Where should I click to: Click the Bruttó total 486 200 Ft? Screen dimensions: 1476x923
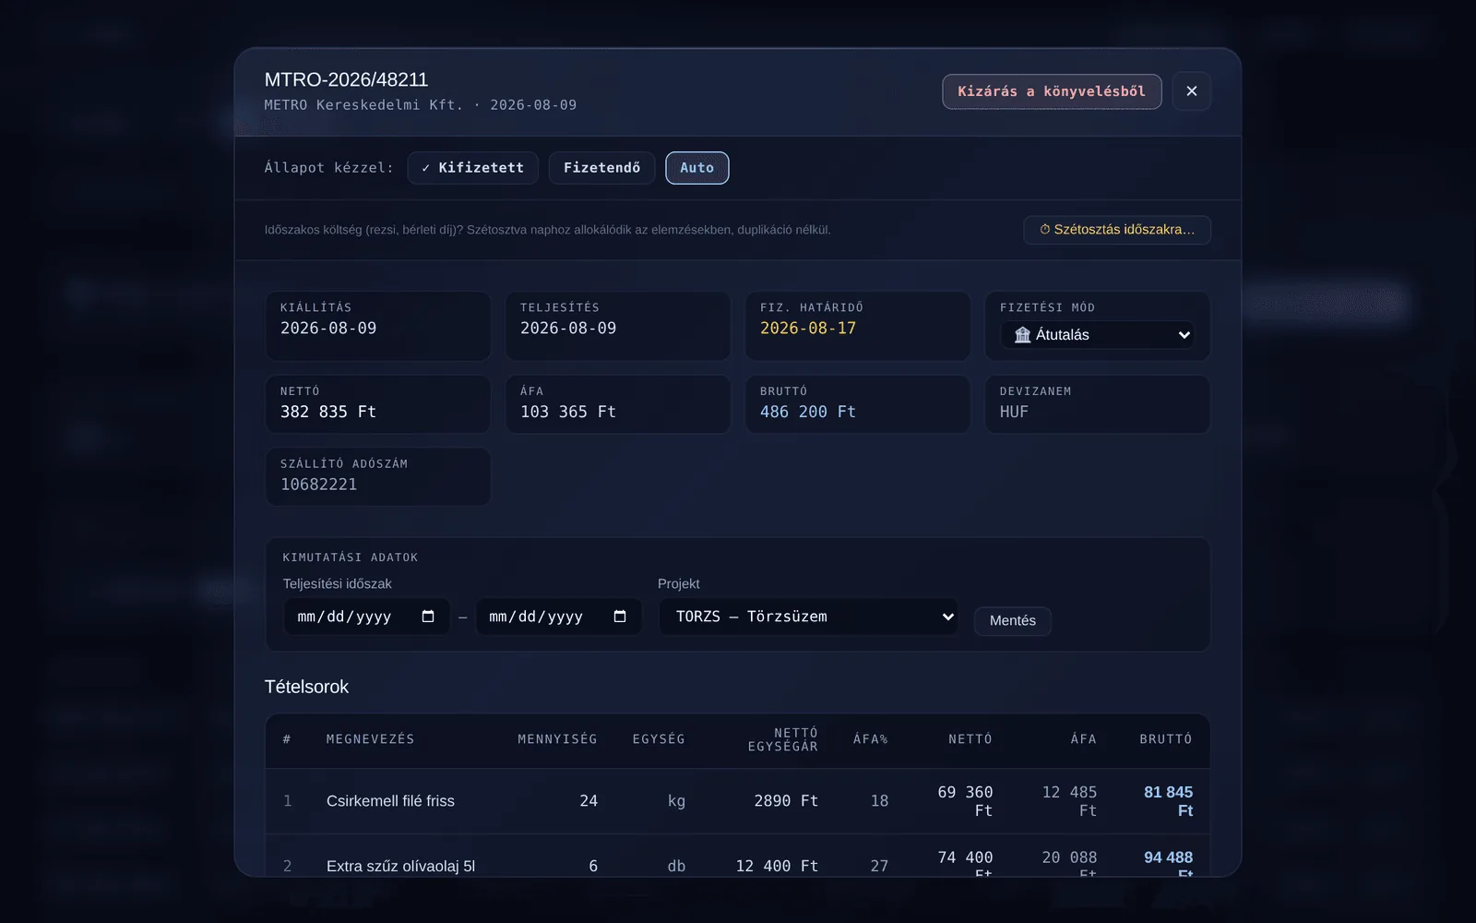808,412
